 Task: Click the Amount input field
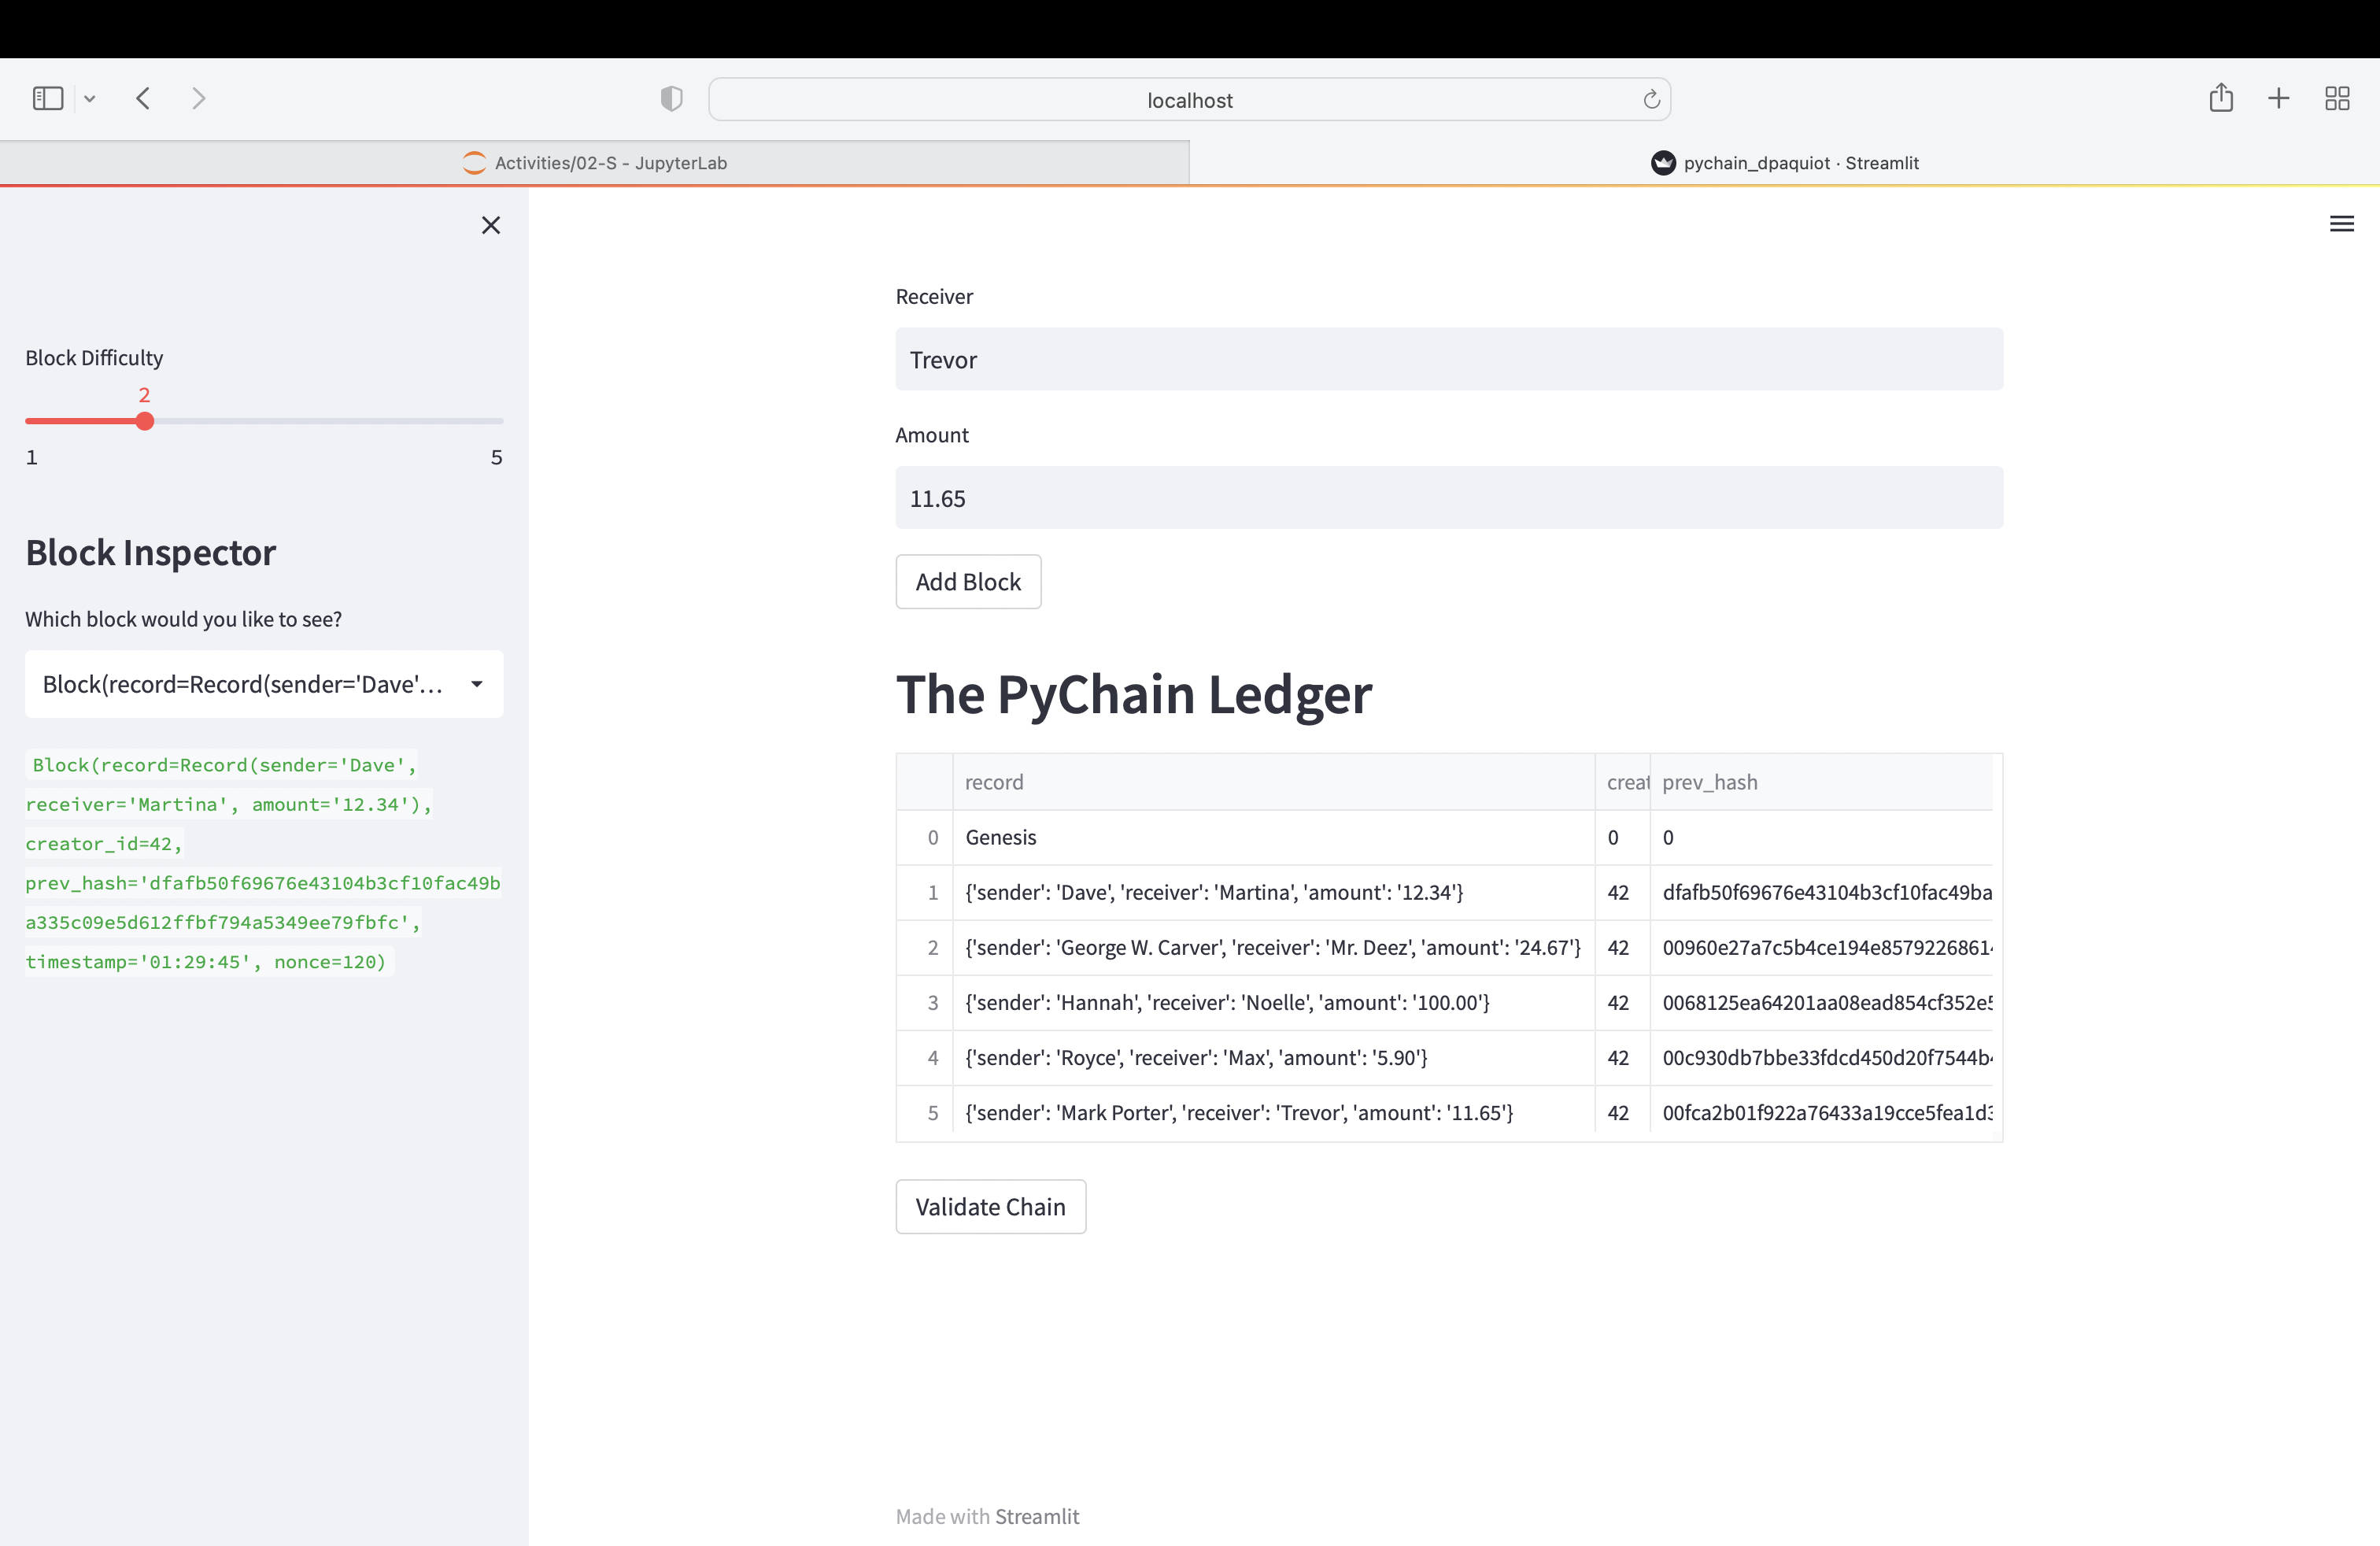coord(1449,498)
